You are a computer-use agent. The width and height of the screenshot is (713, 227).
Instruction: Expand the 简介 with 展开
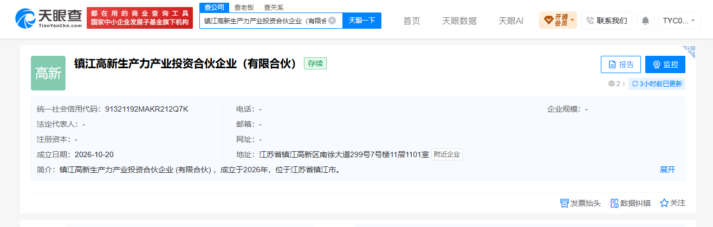[667, 170]
